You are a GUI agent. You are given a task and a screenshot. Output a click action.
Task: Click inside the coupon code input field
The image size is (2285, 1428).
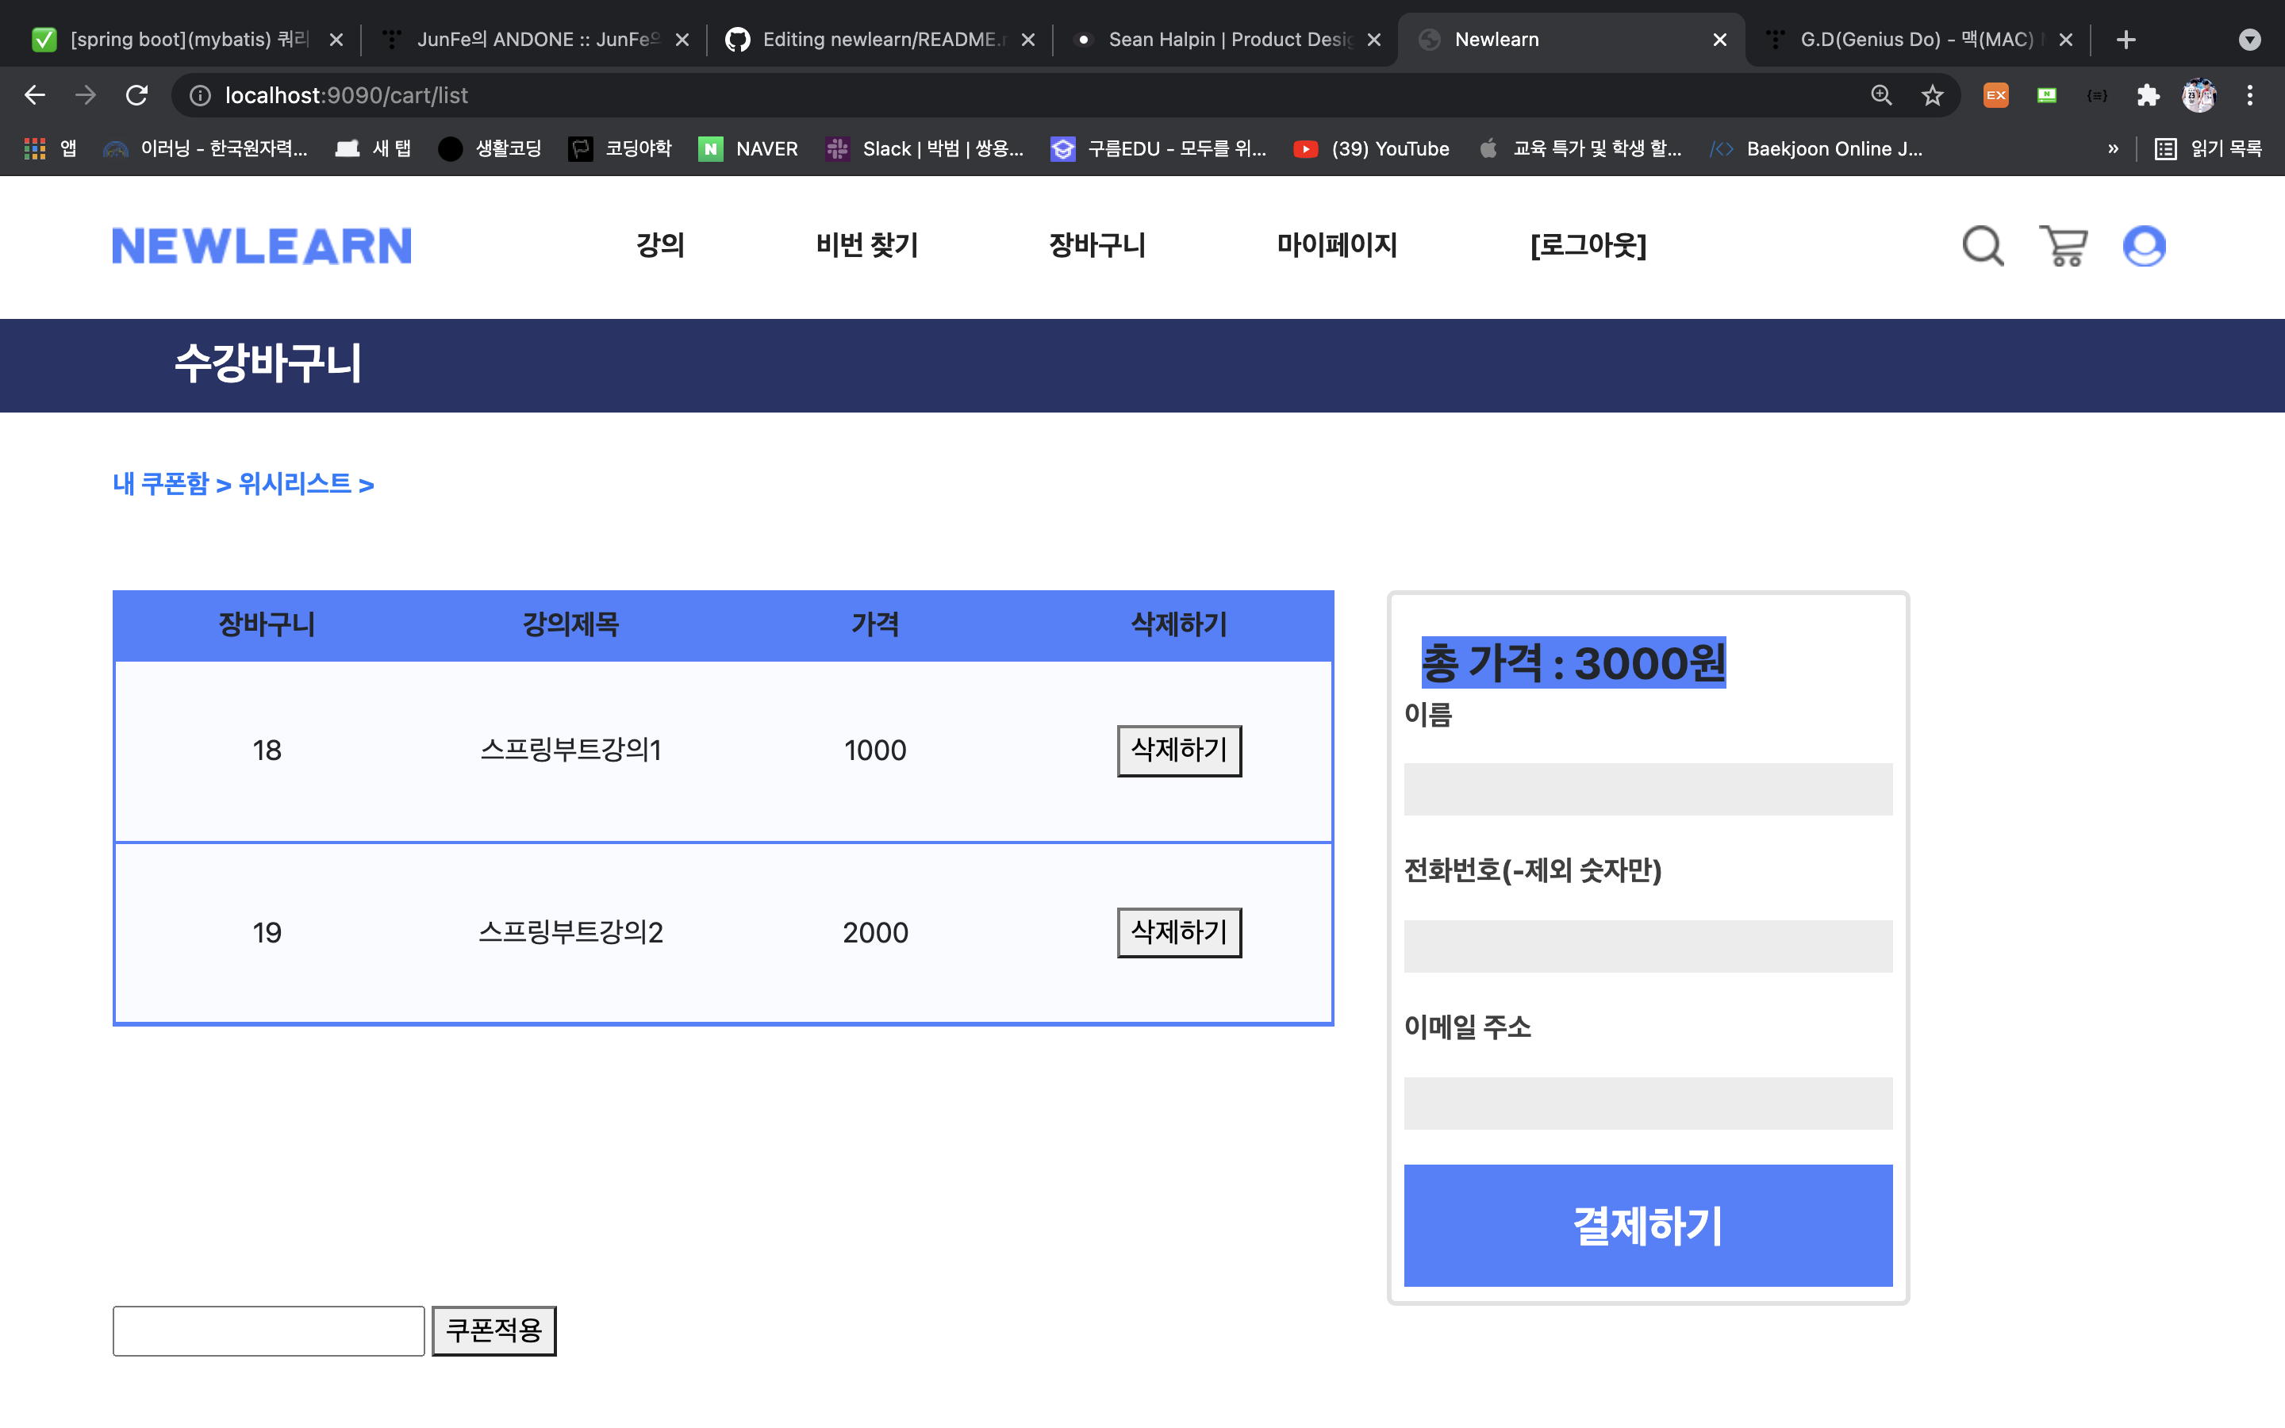267,1330
